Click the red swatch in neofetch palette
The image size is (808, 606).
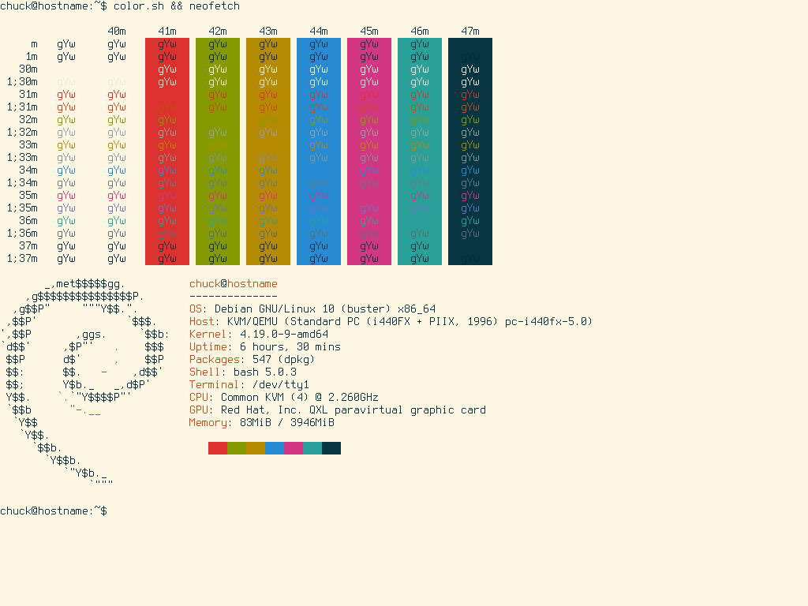point(218,448)
